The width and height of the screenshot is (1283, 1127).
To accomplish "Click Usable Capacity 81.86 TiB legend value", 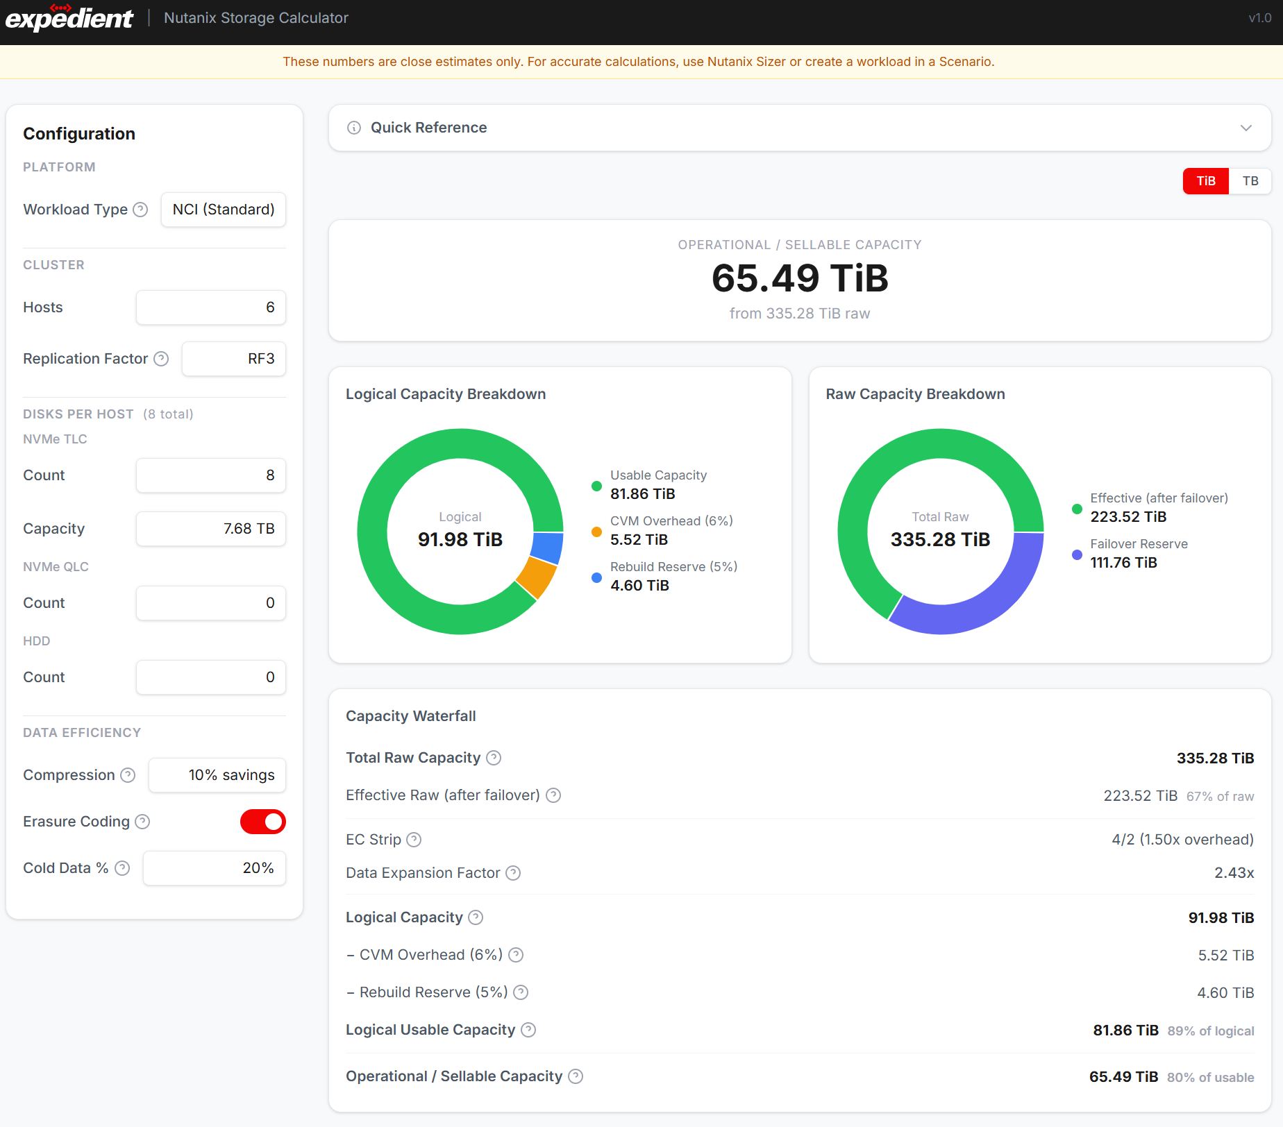I will point(643,494).
